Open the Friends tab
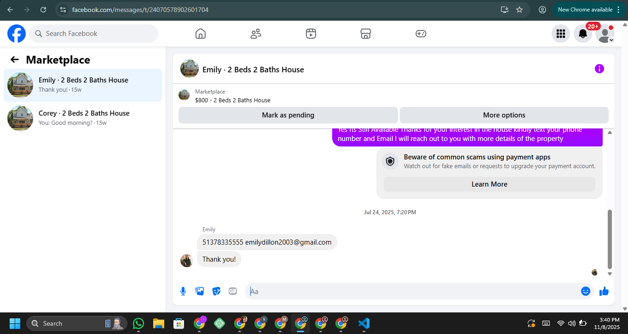 [256, 34]
